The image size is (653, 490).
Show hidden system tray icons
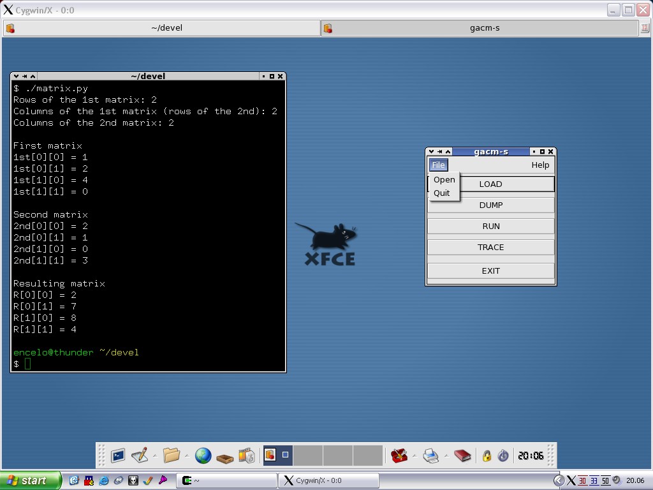(x=559, y=480)
